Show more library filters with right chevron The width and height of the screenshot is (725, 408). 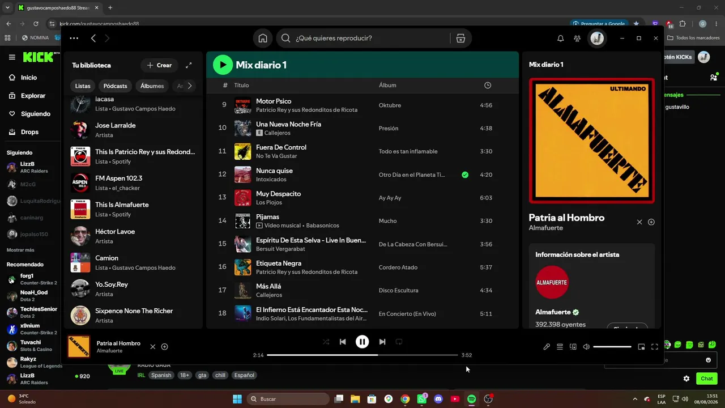(x=190, y=86)
